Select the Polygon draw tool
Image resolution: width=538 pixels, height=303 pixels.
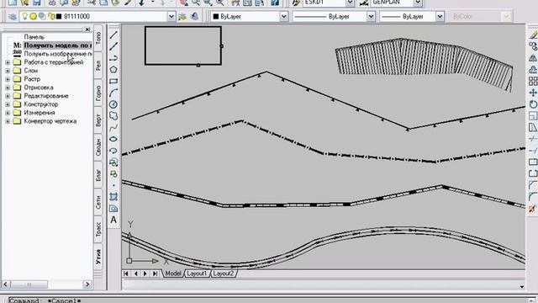113,69
